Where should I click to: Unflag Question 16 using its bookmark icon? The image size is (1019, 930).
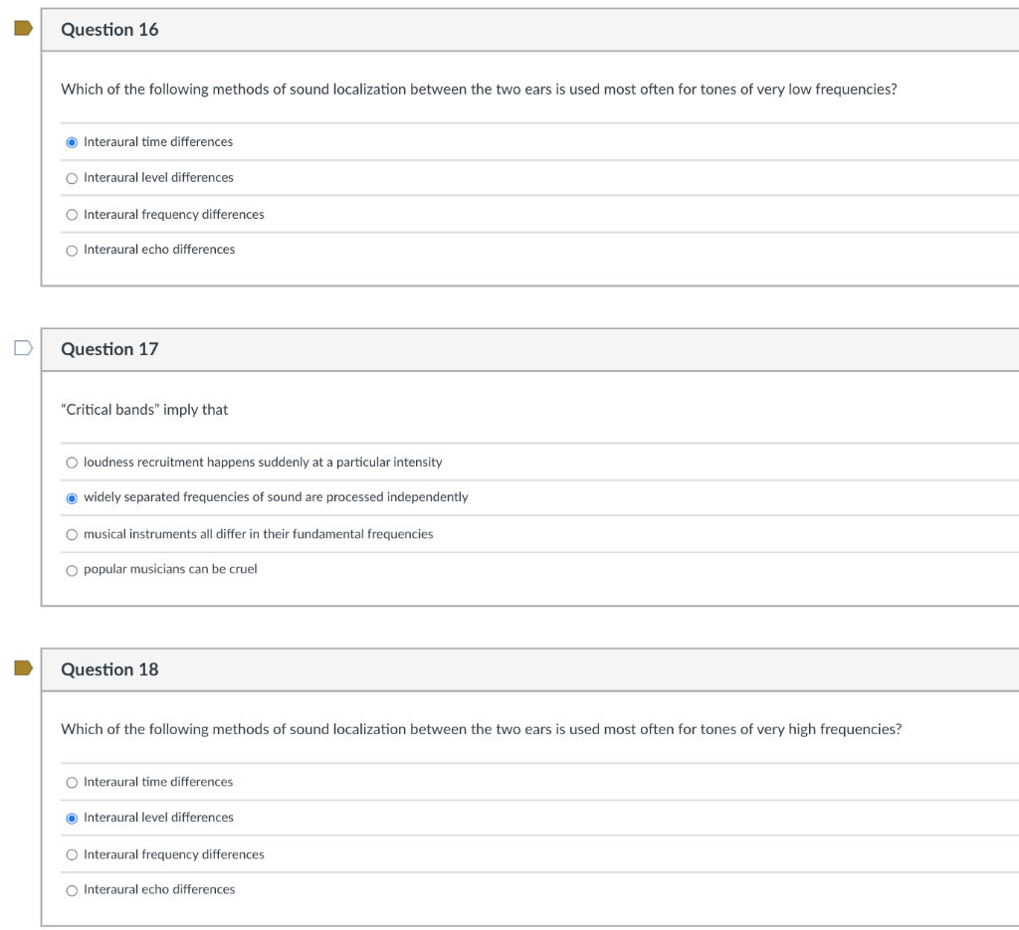23,29
